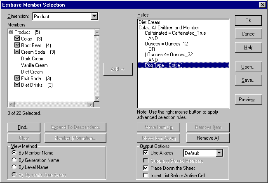Select the Diet Cream rule entry

point(149,22)
